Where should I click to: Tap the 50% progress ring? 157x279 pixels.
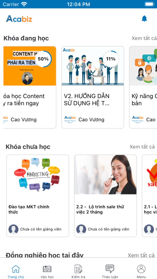tap(43, 59)
